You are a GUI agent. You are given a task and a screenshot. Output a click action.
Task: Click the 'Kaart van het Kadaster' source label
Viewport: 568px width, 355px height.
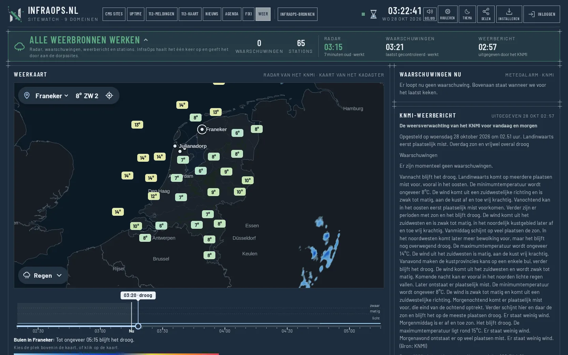tap(351, 75)
